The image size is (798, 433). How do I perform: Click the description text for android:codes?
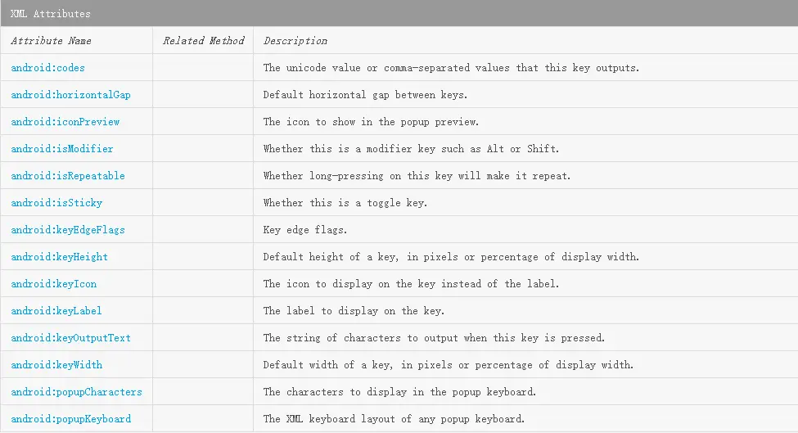[x=451, y=68]
